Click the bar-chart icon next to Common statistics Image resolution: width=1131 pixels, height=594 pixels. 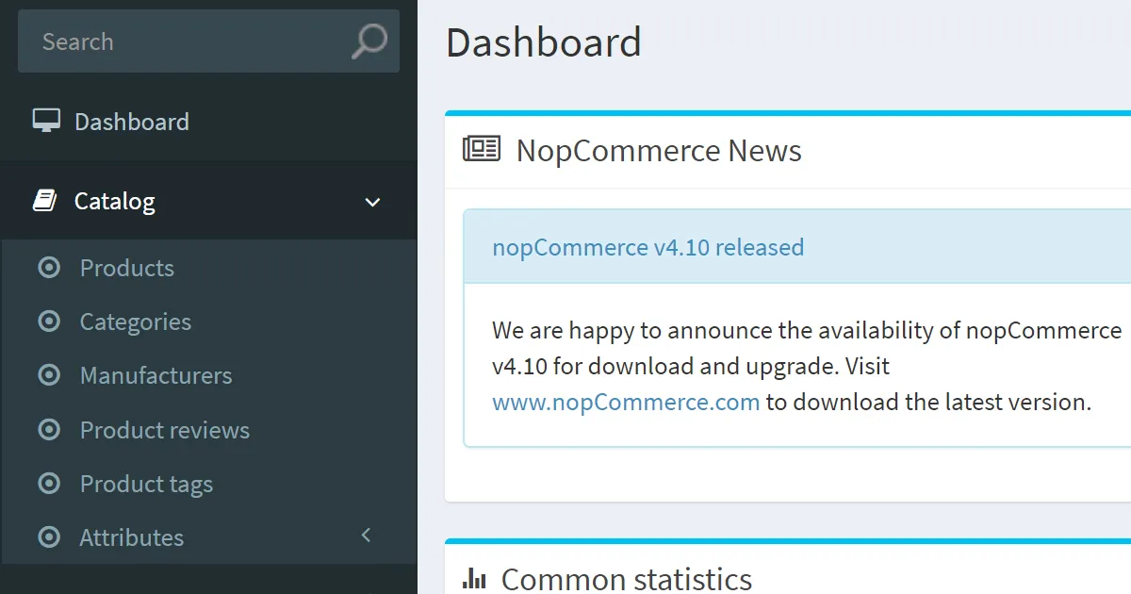tap(472, 578)
